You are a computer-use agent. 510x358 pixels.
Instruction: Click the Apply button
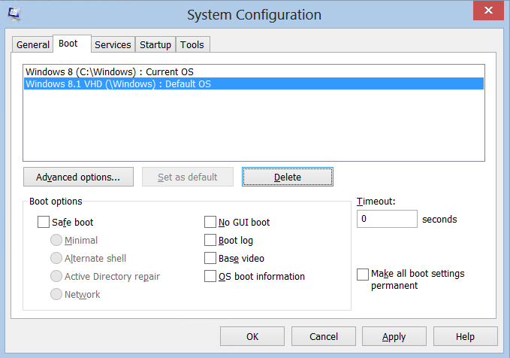click(394, 336)
